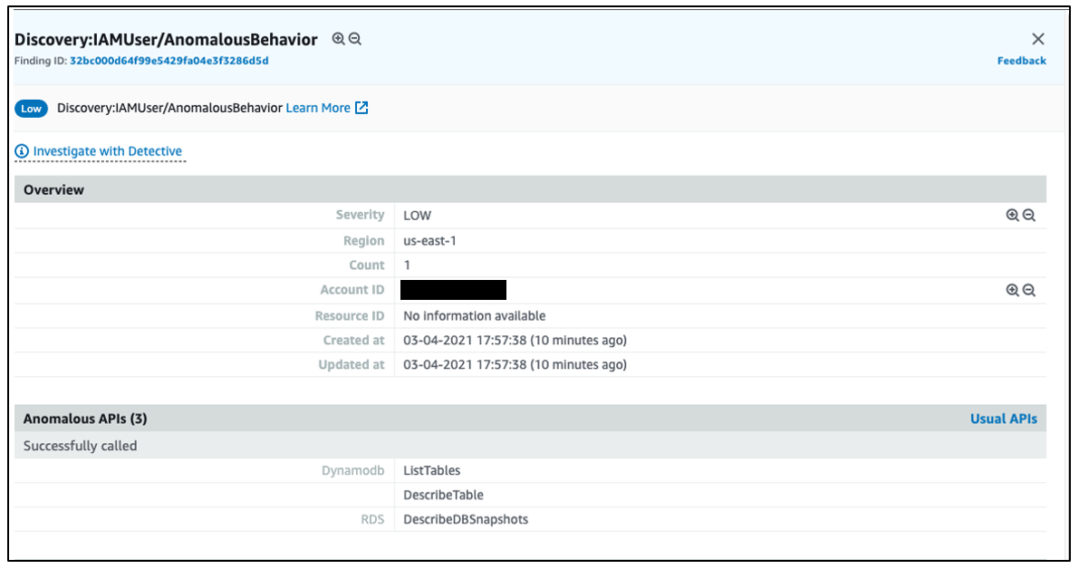Click the zoom-out icon on the Severity row
The width and height of the screenshot is (1079, 569).
(1030, 215)
